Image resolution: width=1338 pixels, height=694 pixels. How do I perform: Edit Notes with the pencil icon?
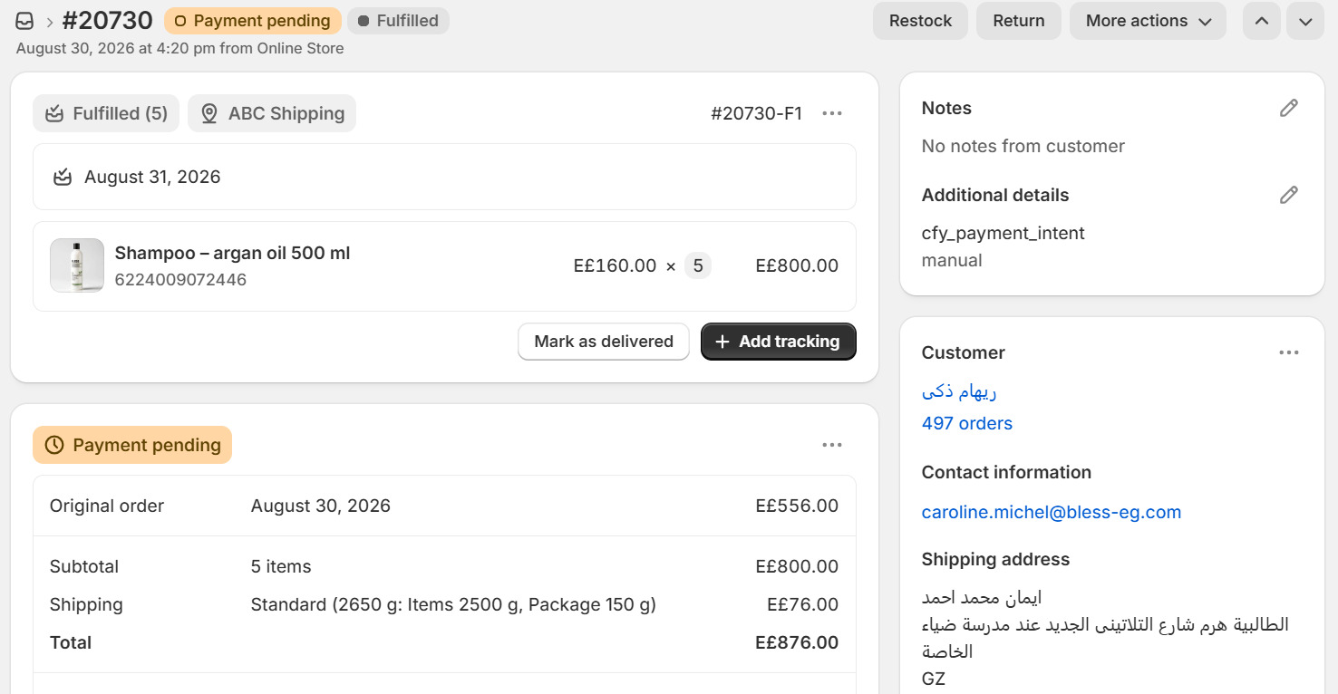pyautogui.click(x=1288, y=108)
